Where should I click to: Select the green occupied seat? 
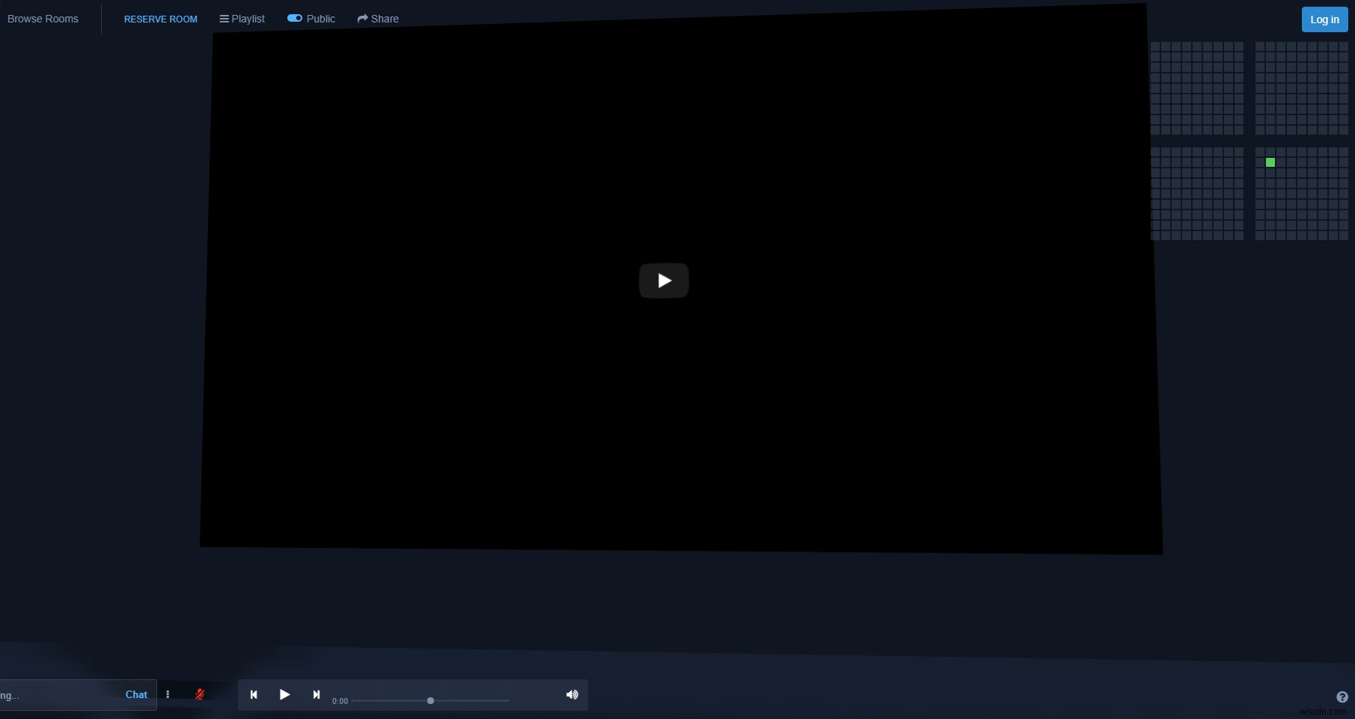point(1270,162)
